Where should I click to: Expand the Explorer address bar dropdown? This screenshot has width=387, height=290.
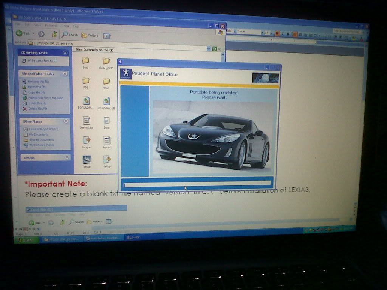(209, 49)
